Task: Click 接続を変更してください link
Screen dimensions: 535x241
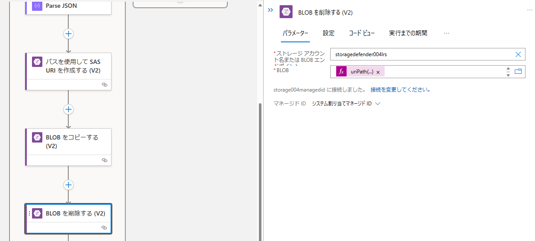Action: tap(401, 90)
